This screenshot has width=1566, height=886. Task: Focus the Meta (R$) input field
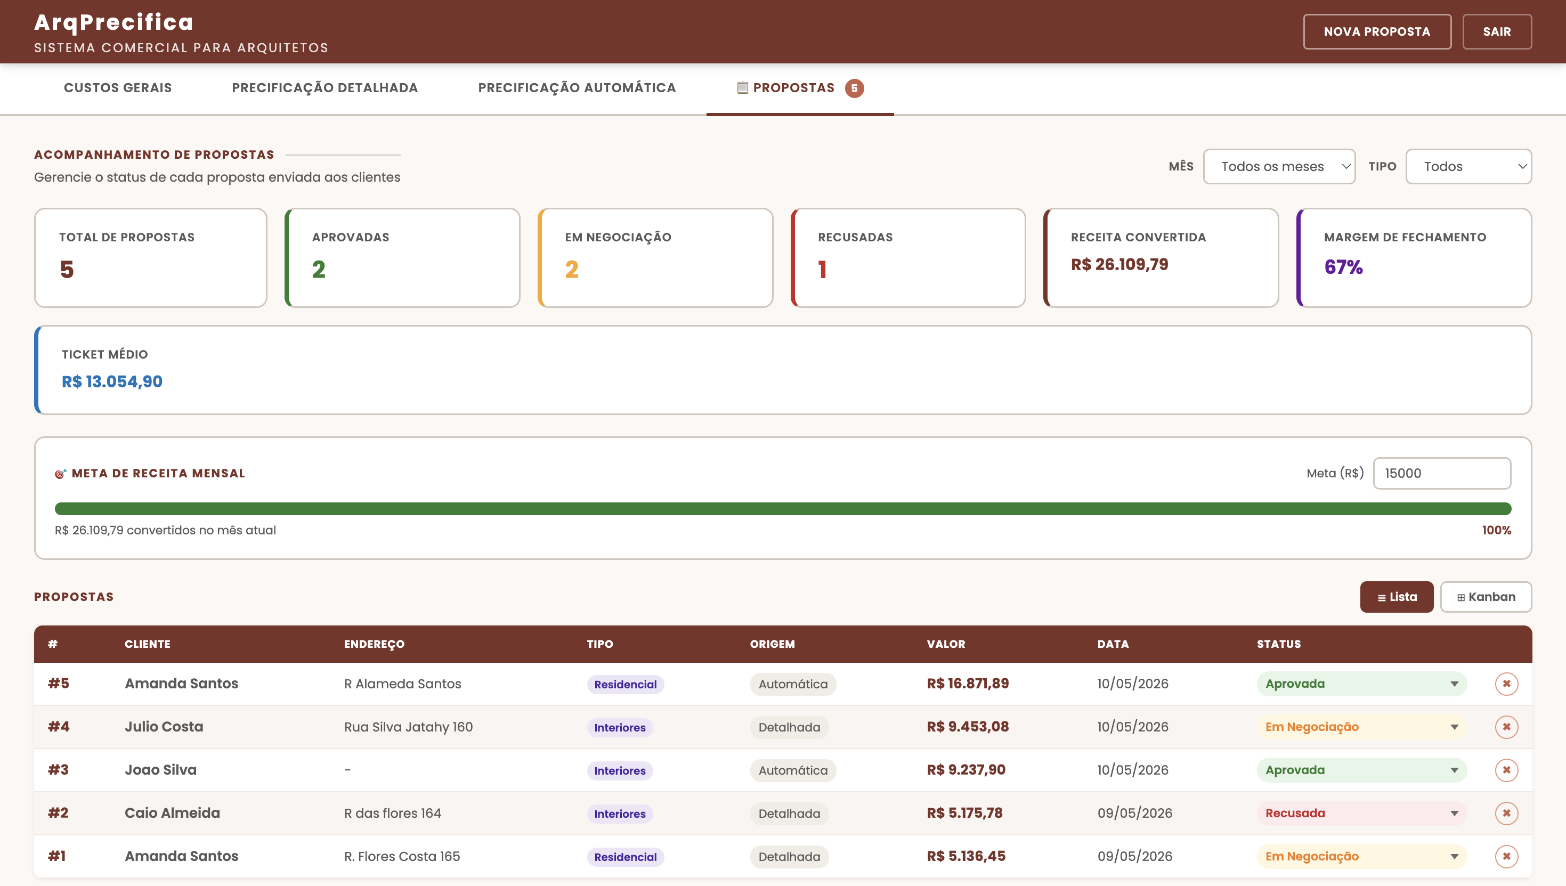point(1441,474)
